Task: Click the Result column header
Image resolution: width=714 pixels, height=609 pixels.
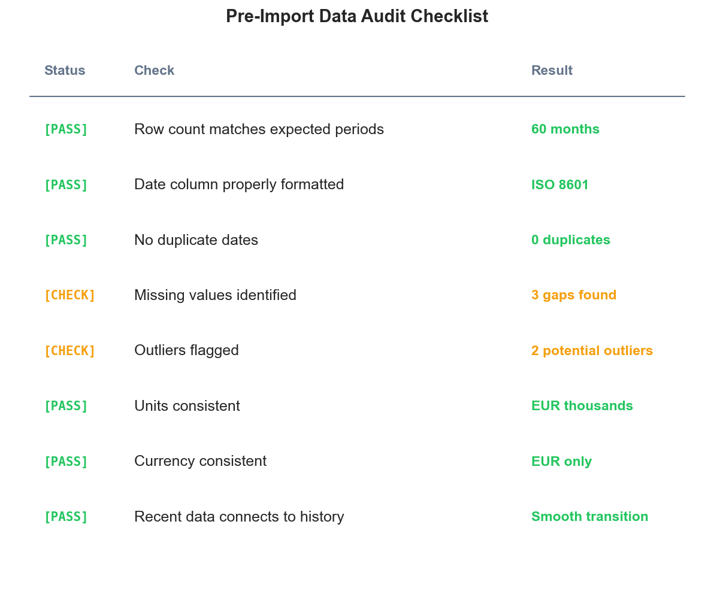Action: (552, 71)
